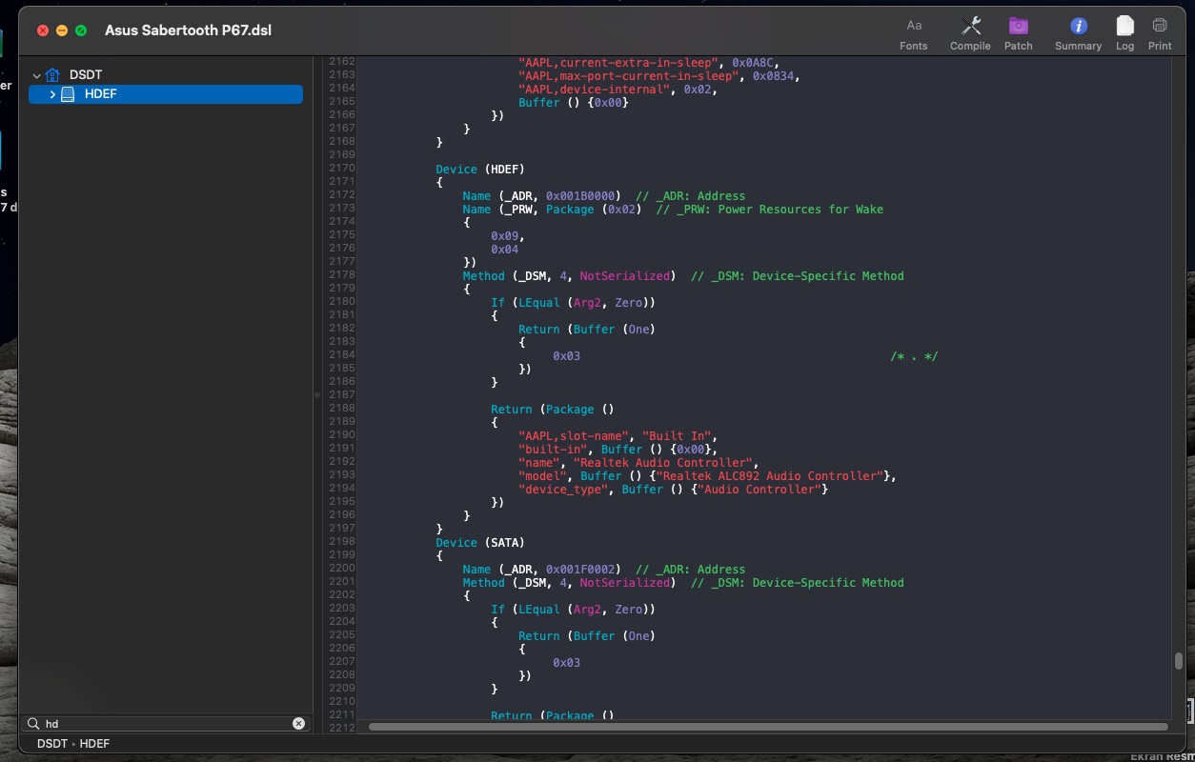The image size is (1195, 762).
Task: Click the Print icon
Action: (x=1160, y=32)
